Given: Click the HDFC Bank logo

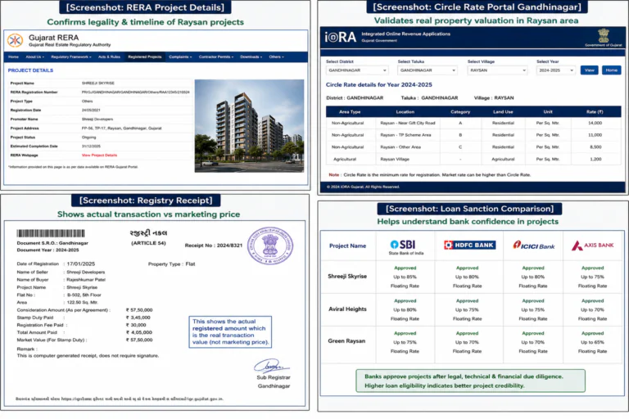Looking at the screenshot, I should coord(470,245).
